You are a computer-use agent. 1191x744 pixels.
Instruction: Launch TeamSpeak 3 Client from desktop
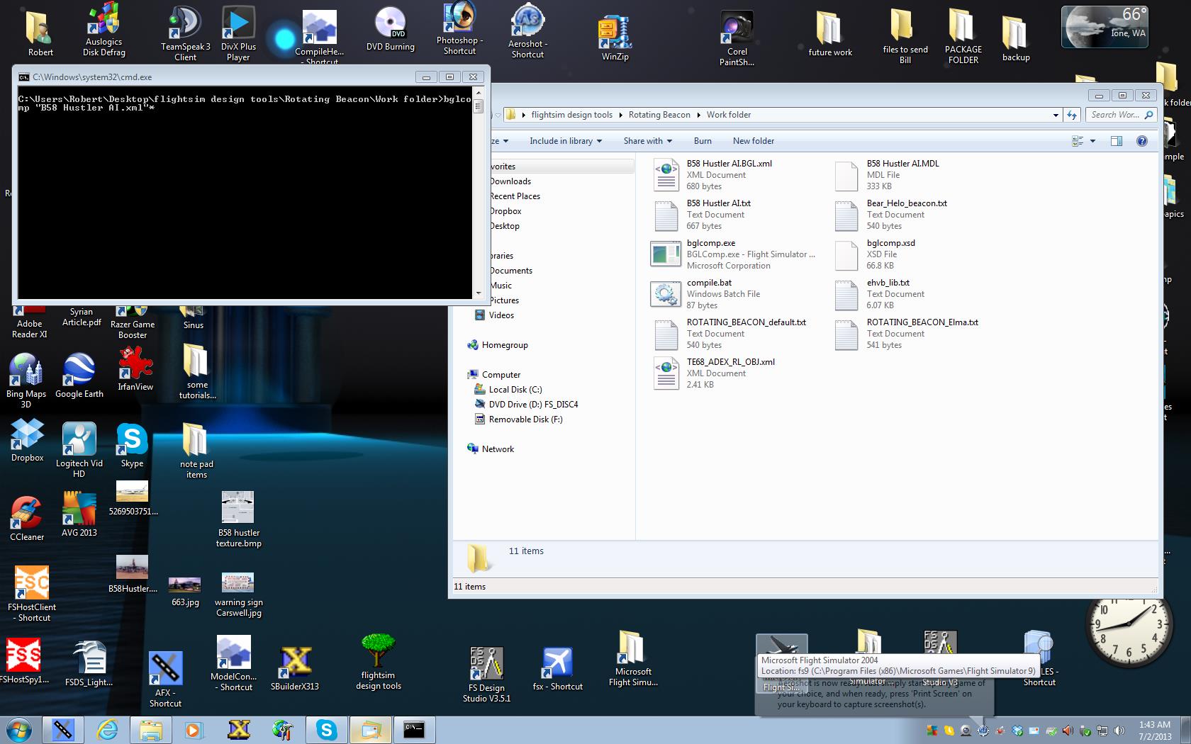click(x=185, y=33)
